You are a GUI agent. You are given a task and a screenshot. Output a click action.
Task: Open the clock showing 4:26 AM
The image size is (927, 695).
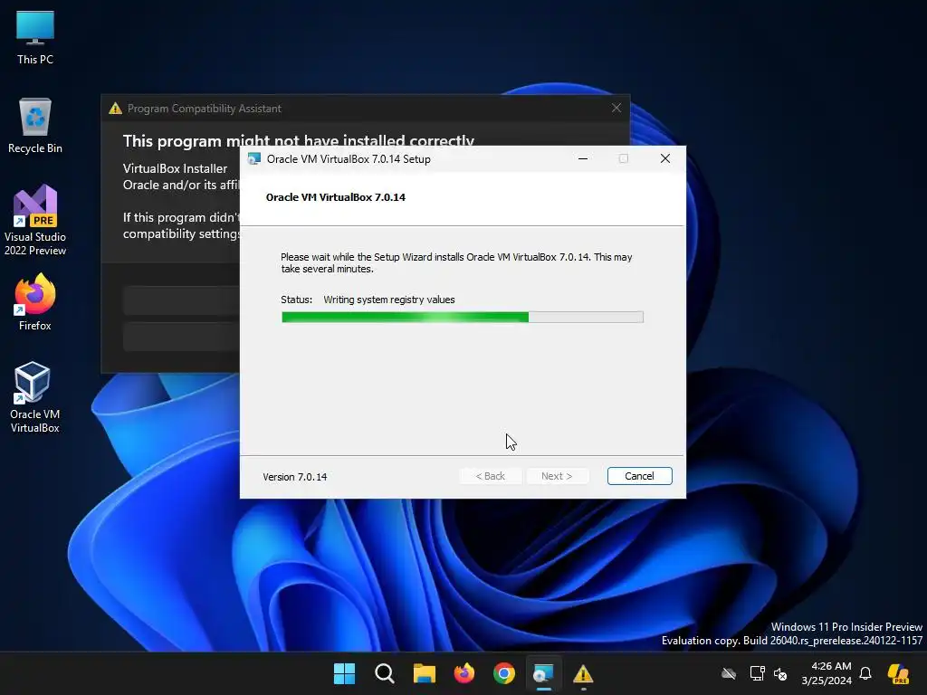pos(827,673)
